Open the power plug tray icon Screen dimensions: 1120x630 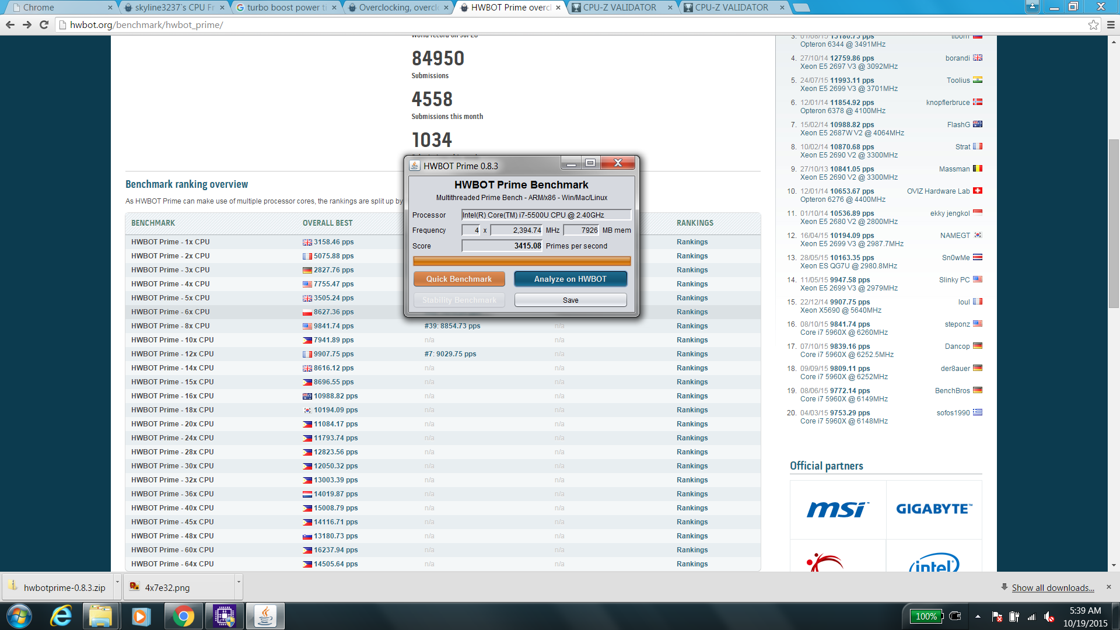(x=1014, y=617)
